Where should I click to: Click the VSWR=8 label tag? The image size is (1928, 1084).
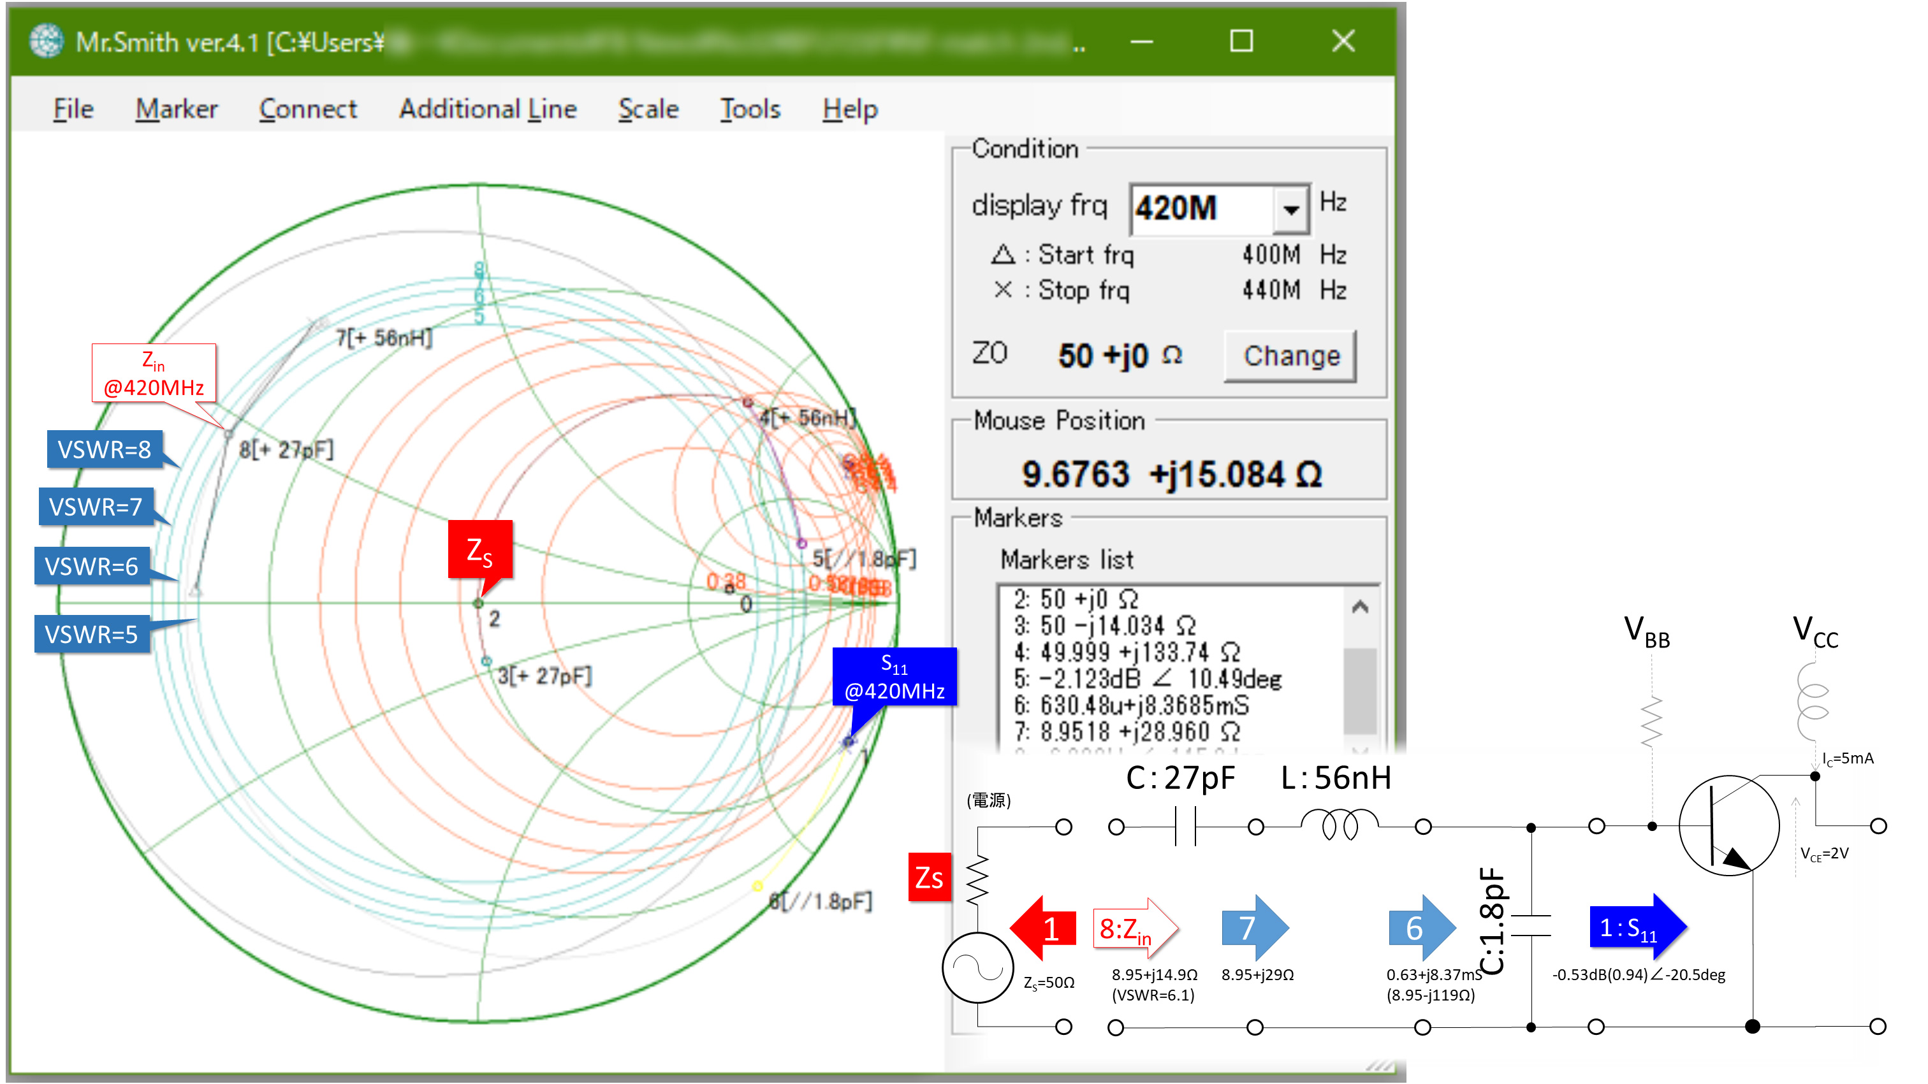point(105,450)
